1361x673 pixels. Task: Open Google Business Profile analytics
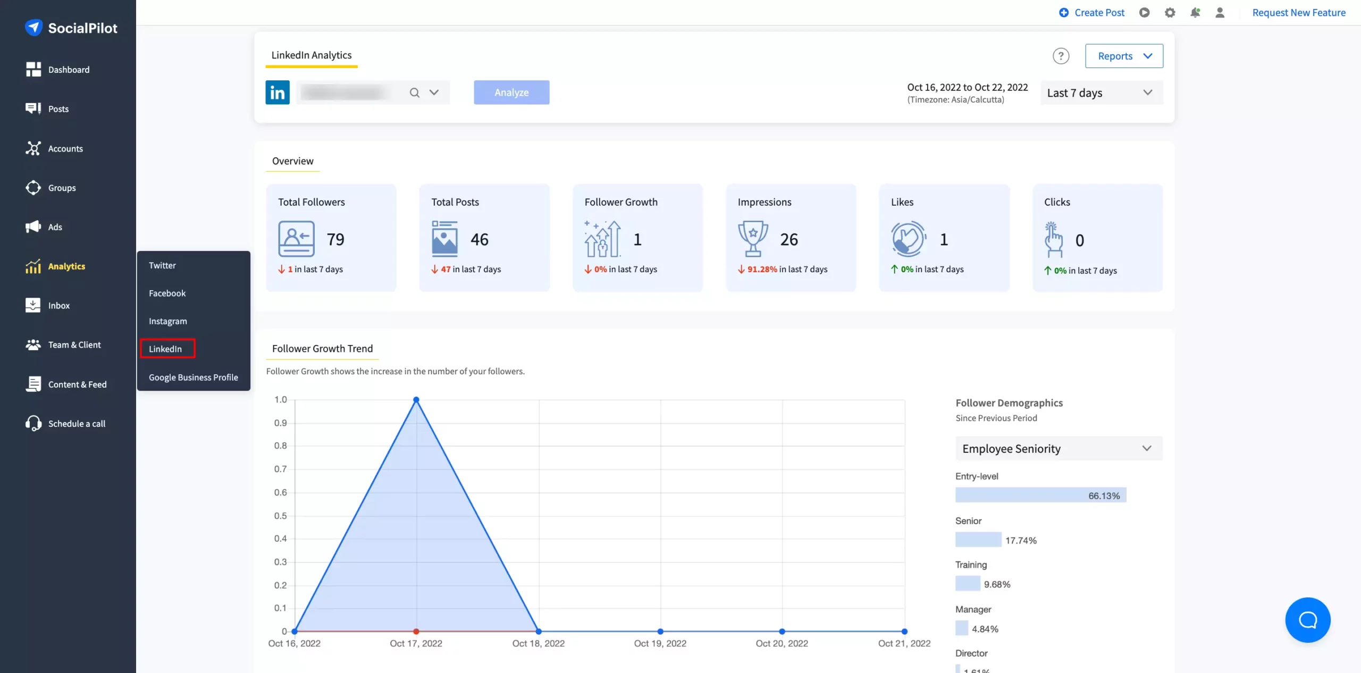point(193,377)
